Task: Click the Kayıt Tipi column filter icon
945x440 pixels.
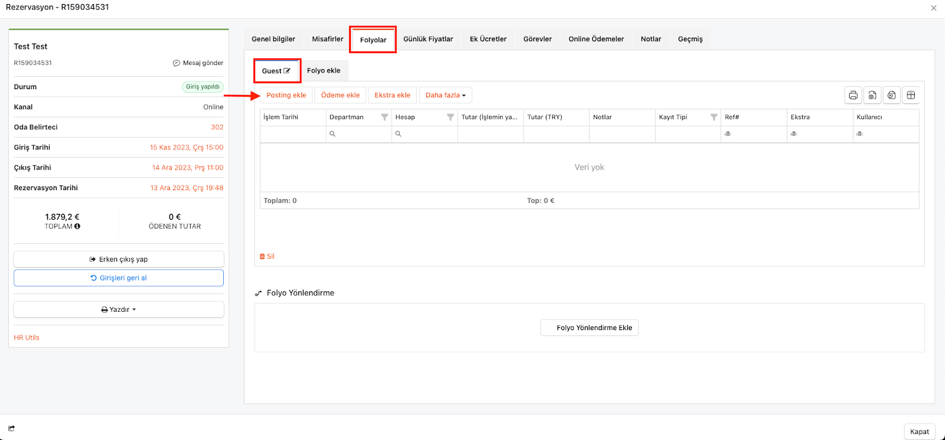Action: coord(713,117)
